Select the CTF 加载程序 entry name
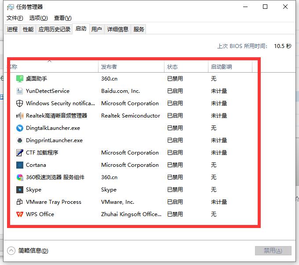Screen dimensions: 299x265 pyautogui.click(x=42, y=153)
